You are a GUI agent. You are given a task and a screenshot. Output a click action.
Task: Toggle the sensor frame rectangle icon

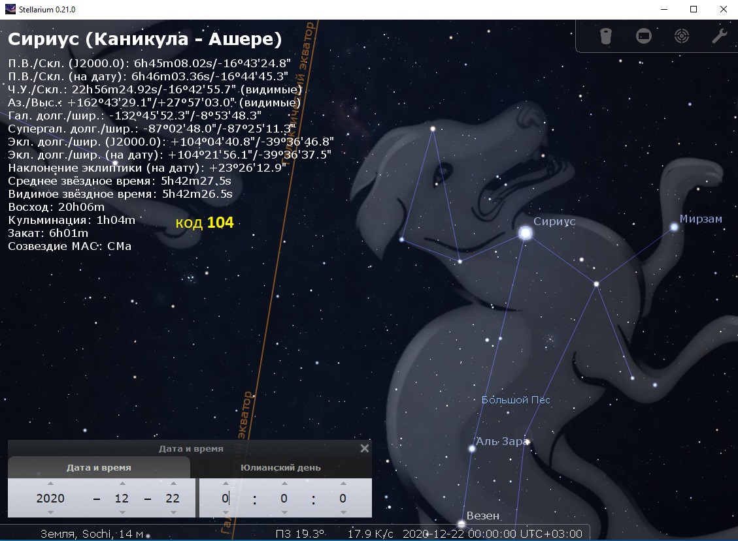tap(643, 36)
